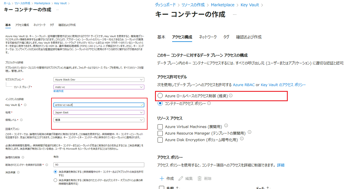The image size is (344, 189).
Task: Click info icon for Azure Resource Manager
Action: [249, 132]
